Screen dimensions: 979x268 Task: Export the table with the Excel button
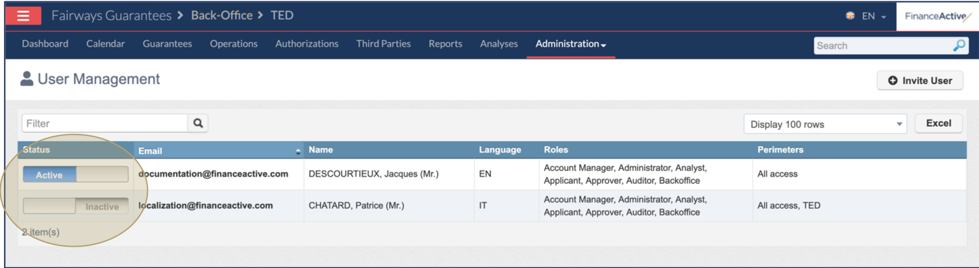[938, 123]
